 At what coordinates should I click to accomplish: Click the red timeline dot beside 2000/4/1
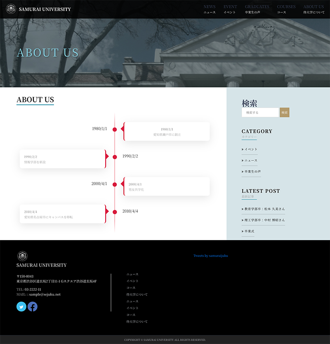tap(115, 184)
